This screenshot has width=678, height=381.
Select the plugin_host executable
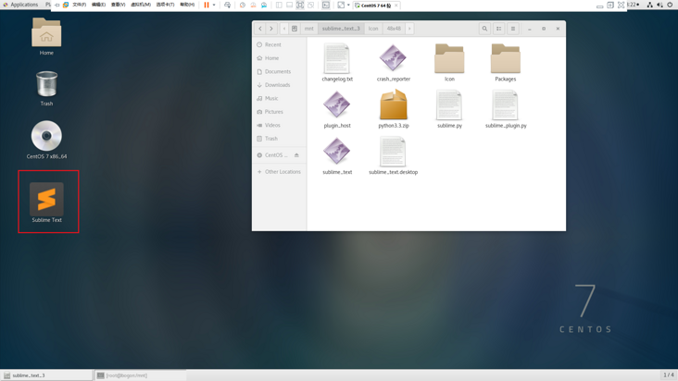click(x=337, y=109)
